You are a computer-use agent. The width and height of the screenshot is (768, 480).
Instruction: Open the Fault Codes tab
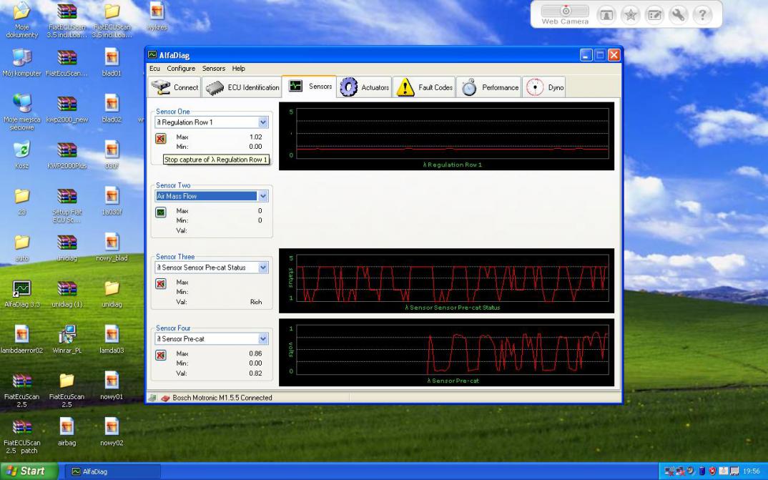(x=425, y=87)
